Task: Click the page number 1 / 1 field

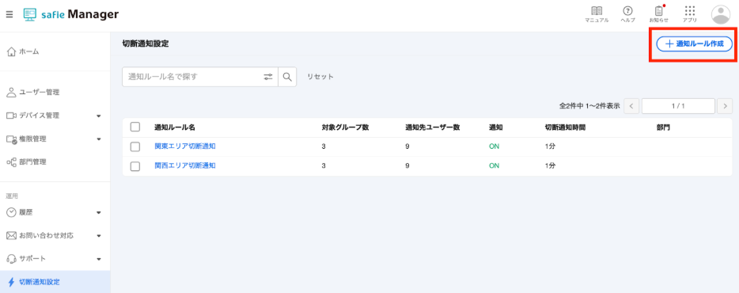Action: tap(678, 106)
